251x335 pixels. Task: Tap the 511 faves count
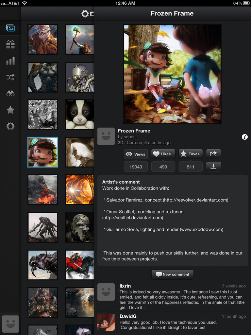pos(191,167)
